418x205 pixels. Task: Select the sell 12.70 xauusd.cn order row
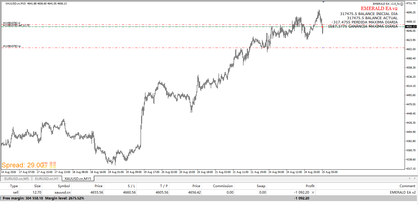208,192
